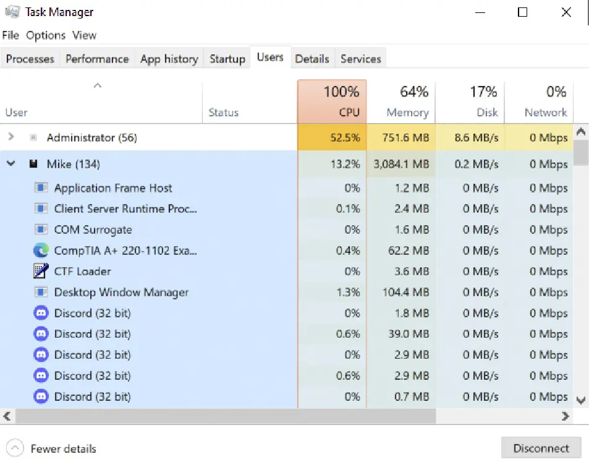This screenshot has height=467, width=589.
Task: Sort by the Memory column header
Action: coord(401,101)
